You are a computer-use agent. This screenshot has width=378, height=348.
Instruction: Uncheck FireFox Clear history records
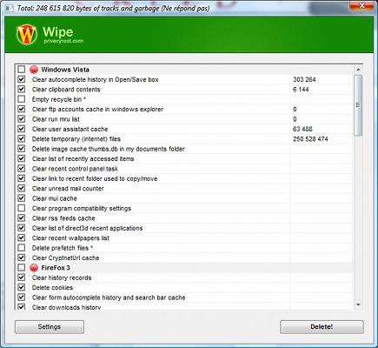[22, 278]
